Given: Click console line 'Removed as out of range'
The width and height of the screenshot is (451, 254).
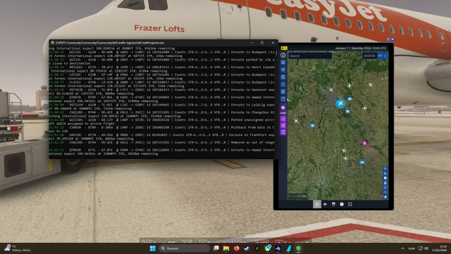Looking at the screenshot, I should click(x=253, y=142).
